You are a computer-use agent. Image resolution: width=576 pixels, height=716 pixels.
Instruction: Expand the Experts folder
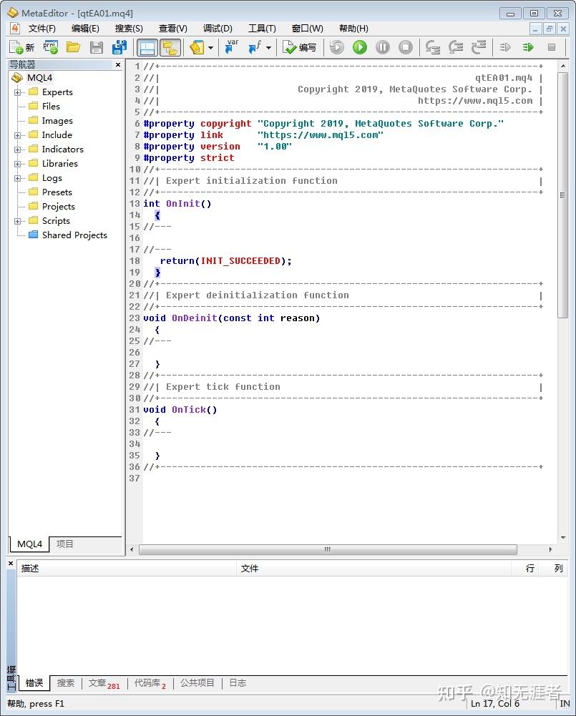[17, 92]
